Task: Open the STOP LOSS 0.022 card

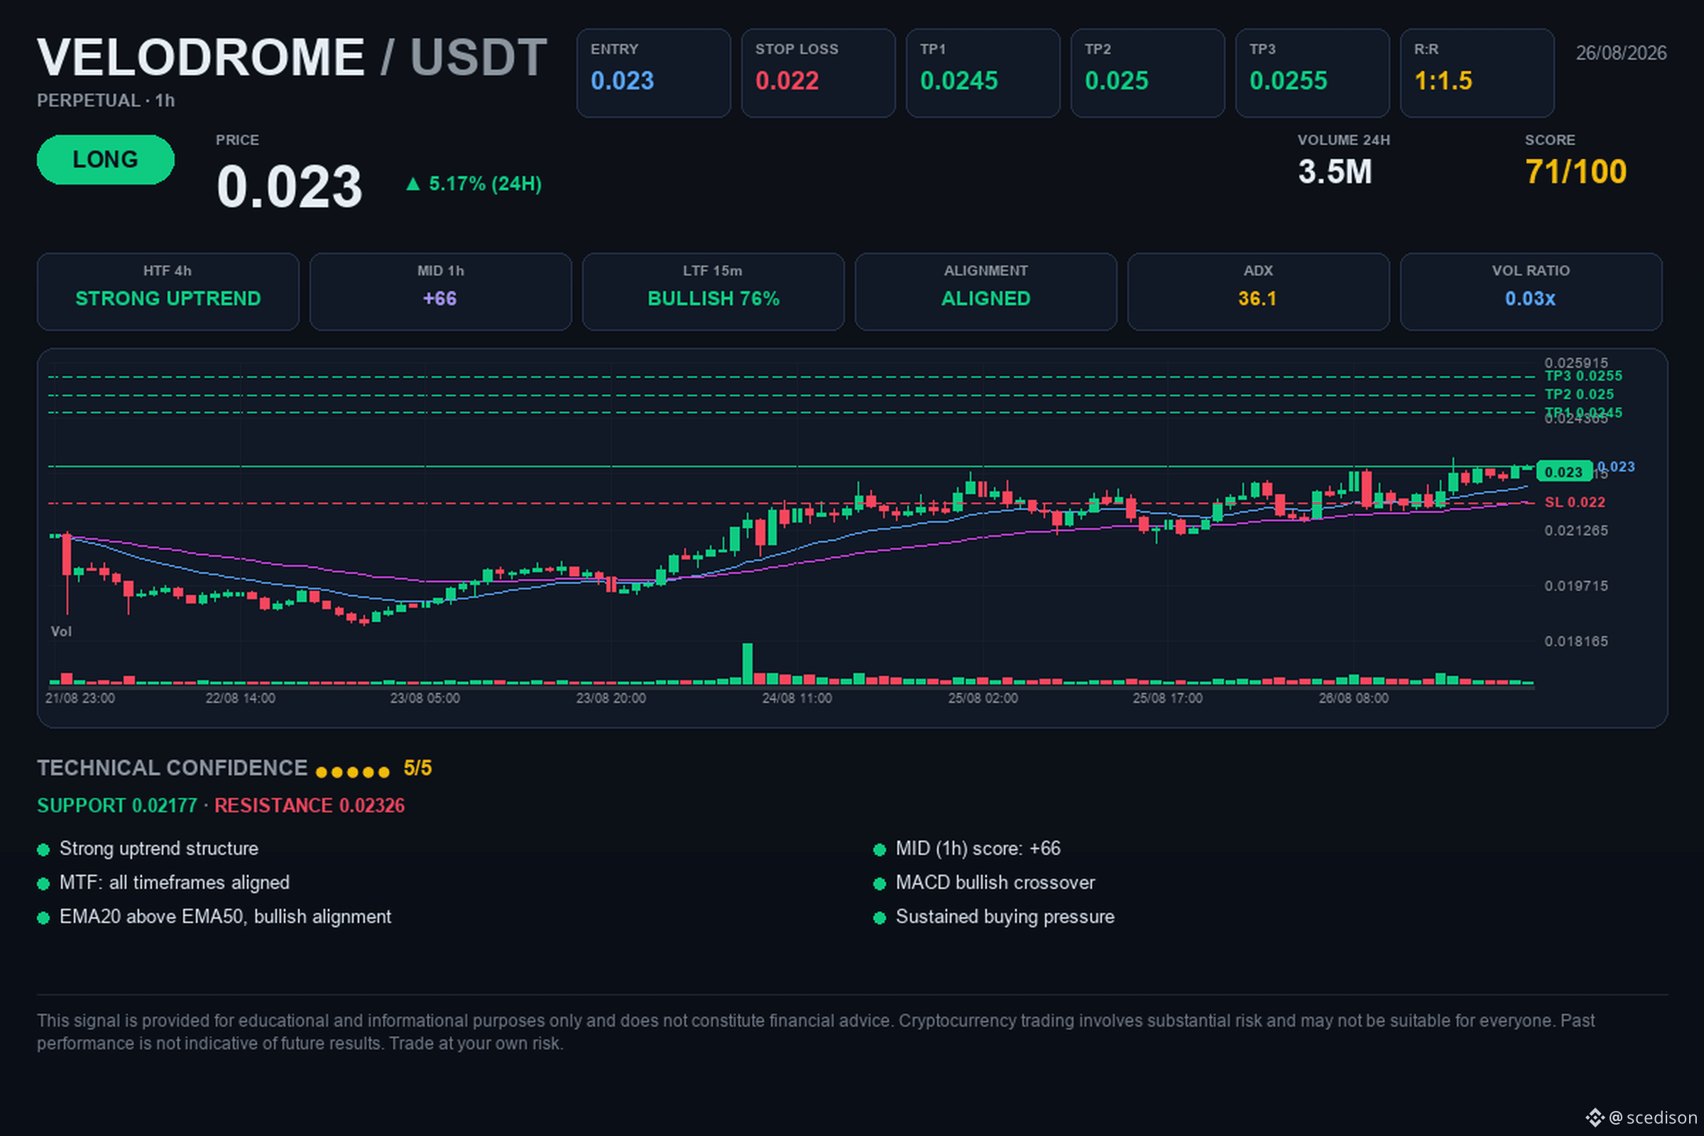Action: point(818,72)
